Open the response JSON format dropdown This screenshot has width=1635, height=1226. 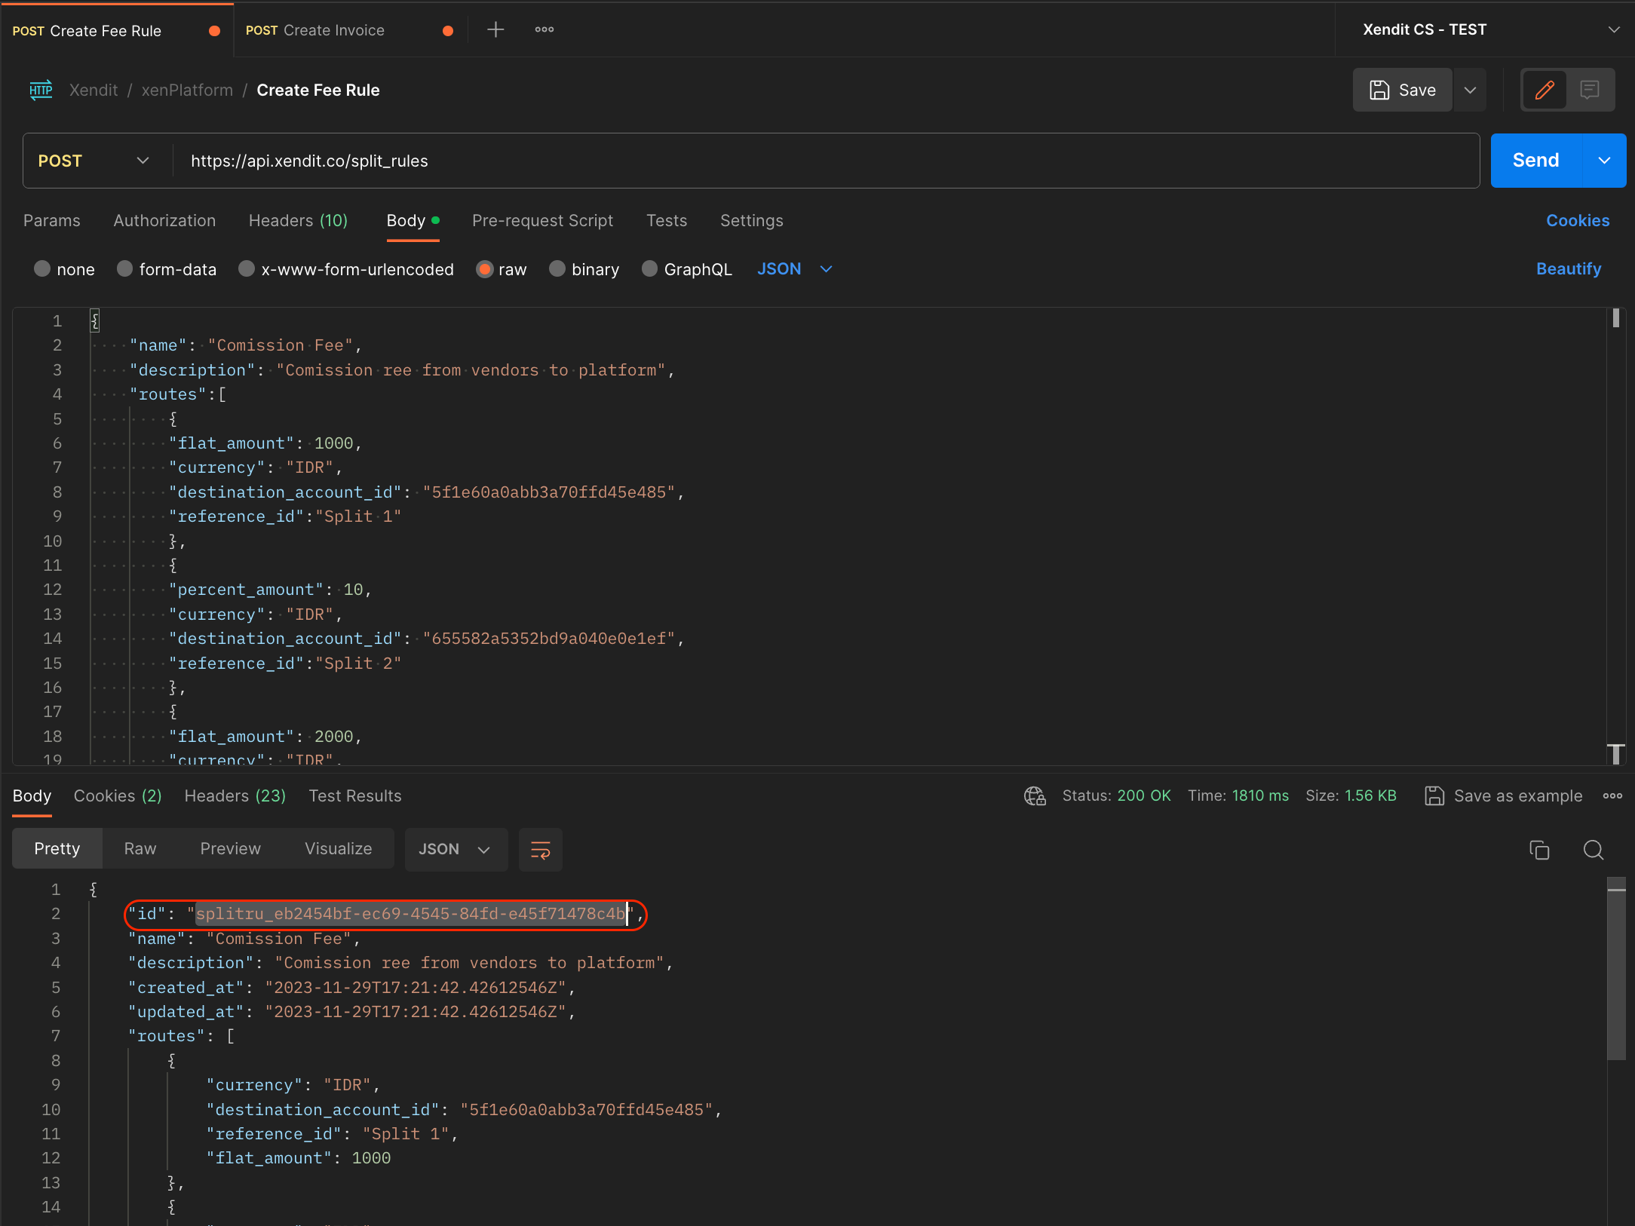point(456,849)
